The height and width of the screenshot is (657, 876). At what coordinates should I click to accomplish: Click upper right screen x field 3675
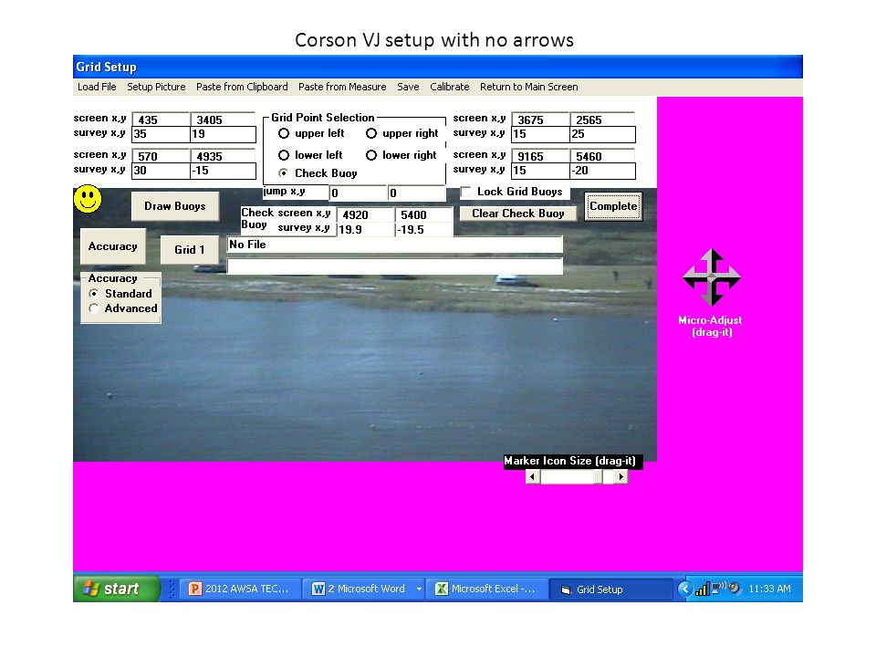point(540,120)
